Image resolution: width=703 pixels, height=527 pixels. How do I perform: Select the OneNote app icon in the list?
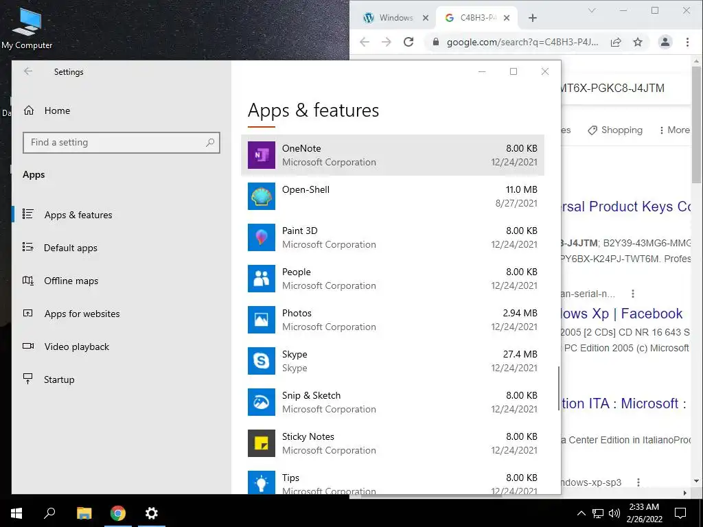tap(262, 155)
